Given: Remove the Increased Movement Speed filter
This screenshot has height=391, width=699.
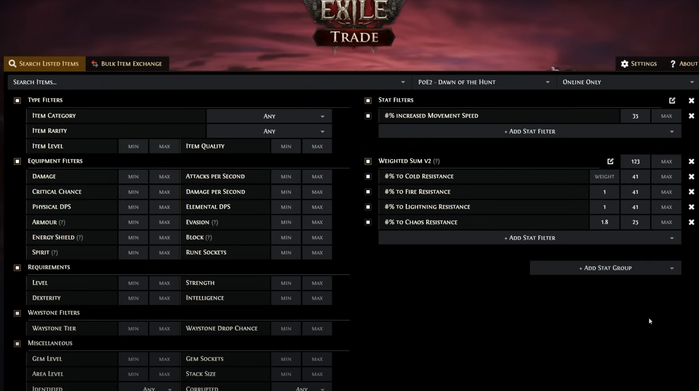Looking at the screenshot, I should 691,116.
